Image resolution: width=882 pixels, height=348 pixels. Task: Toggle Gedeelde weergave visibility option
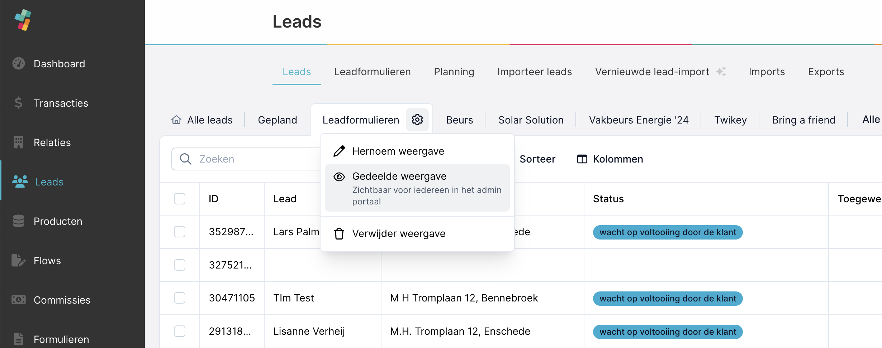[417, 188]
